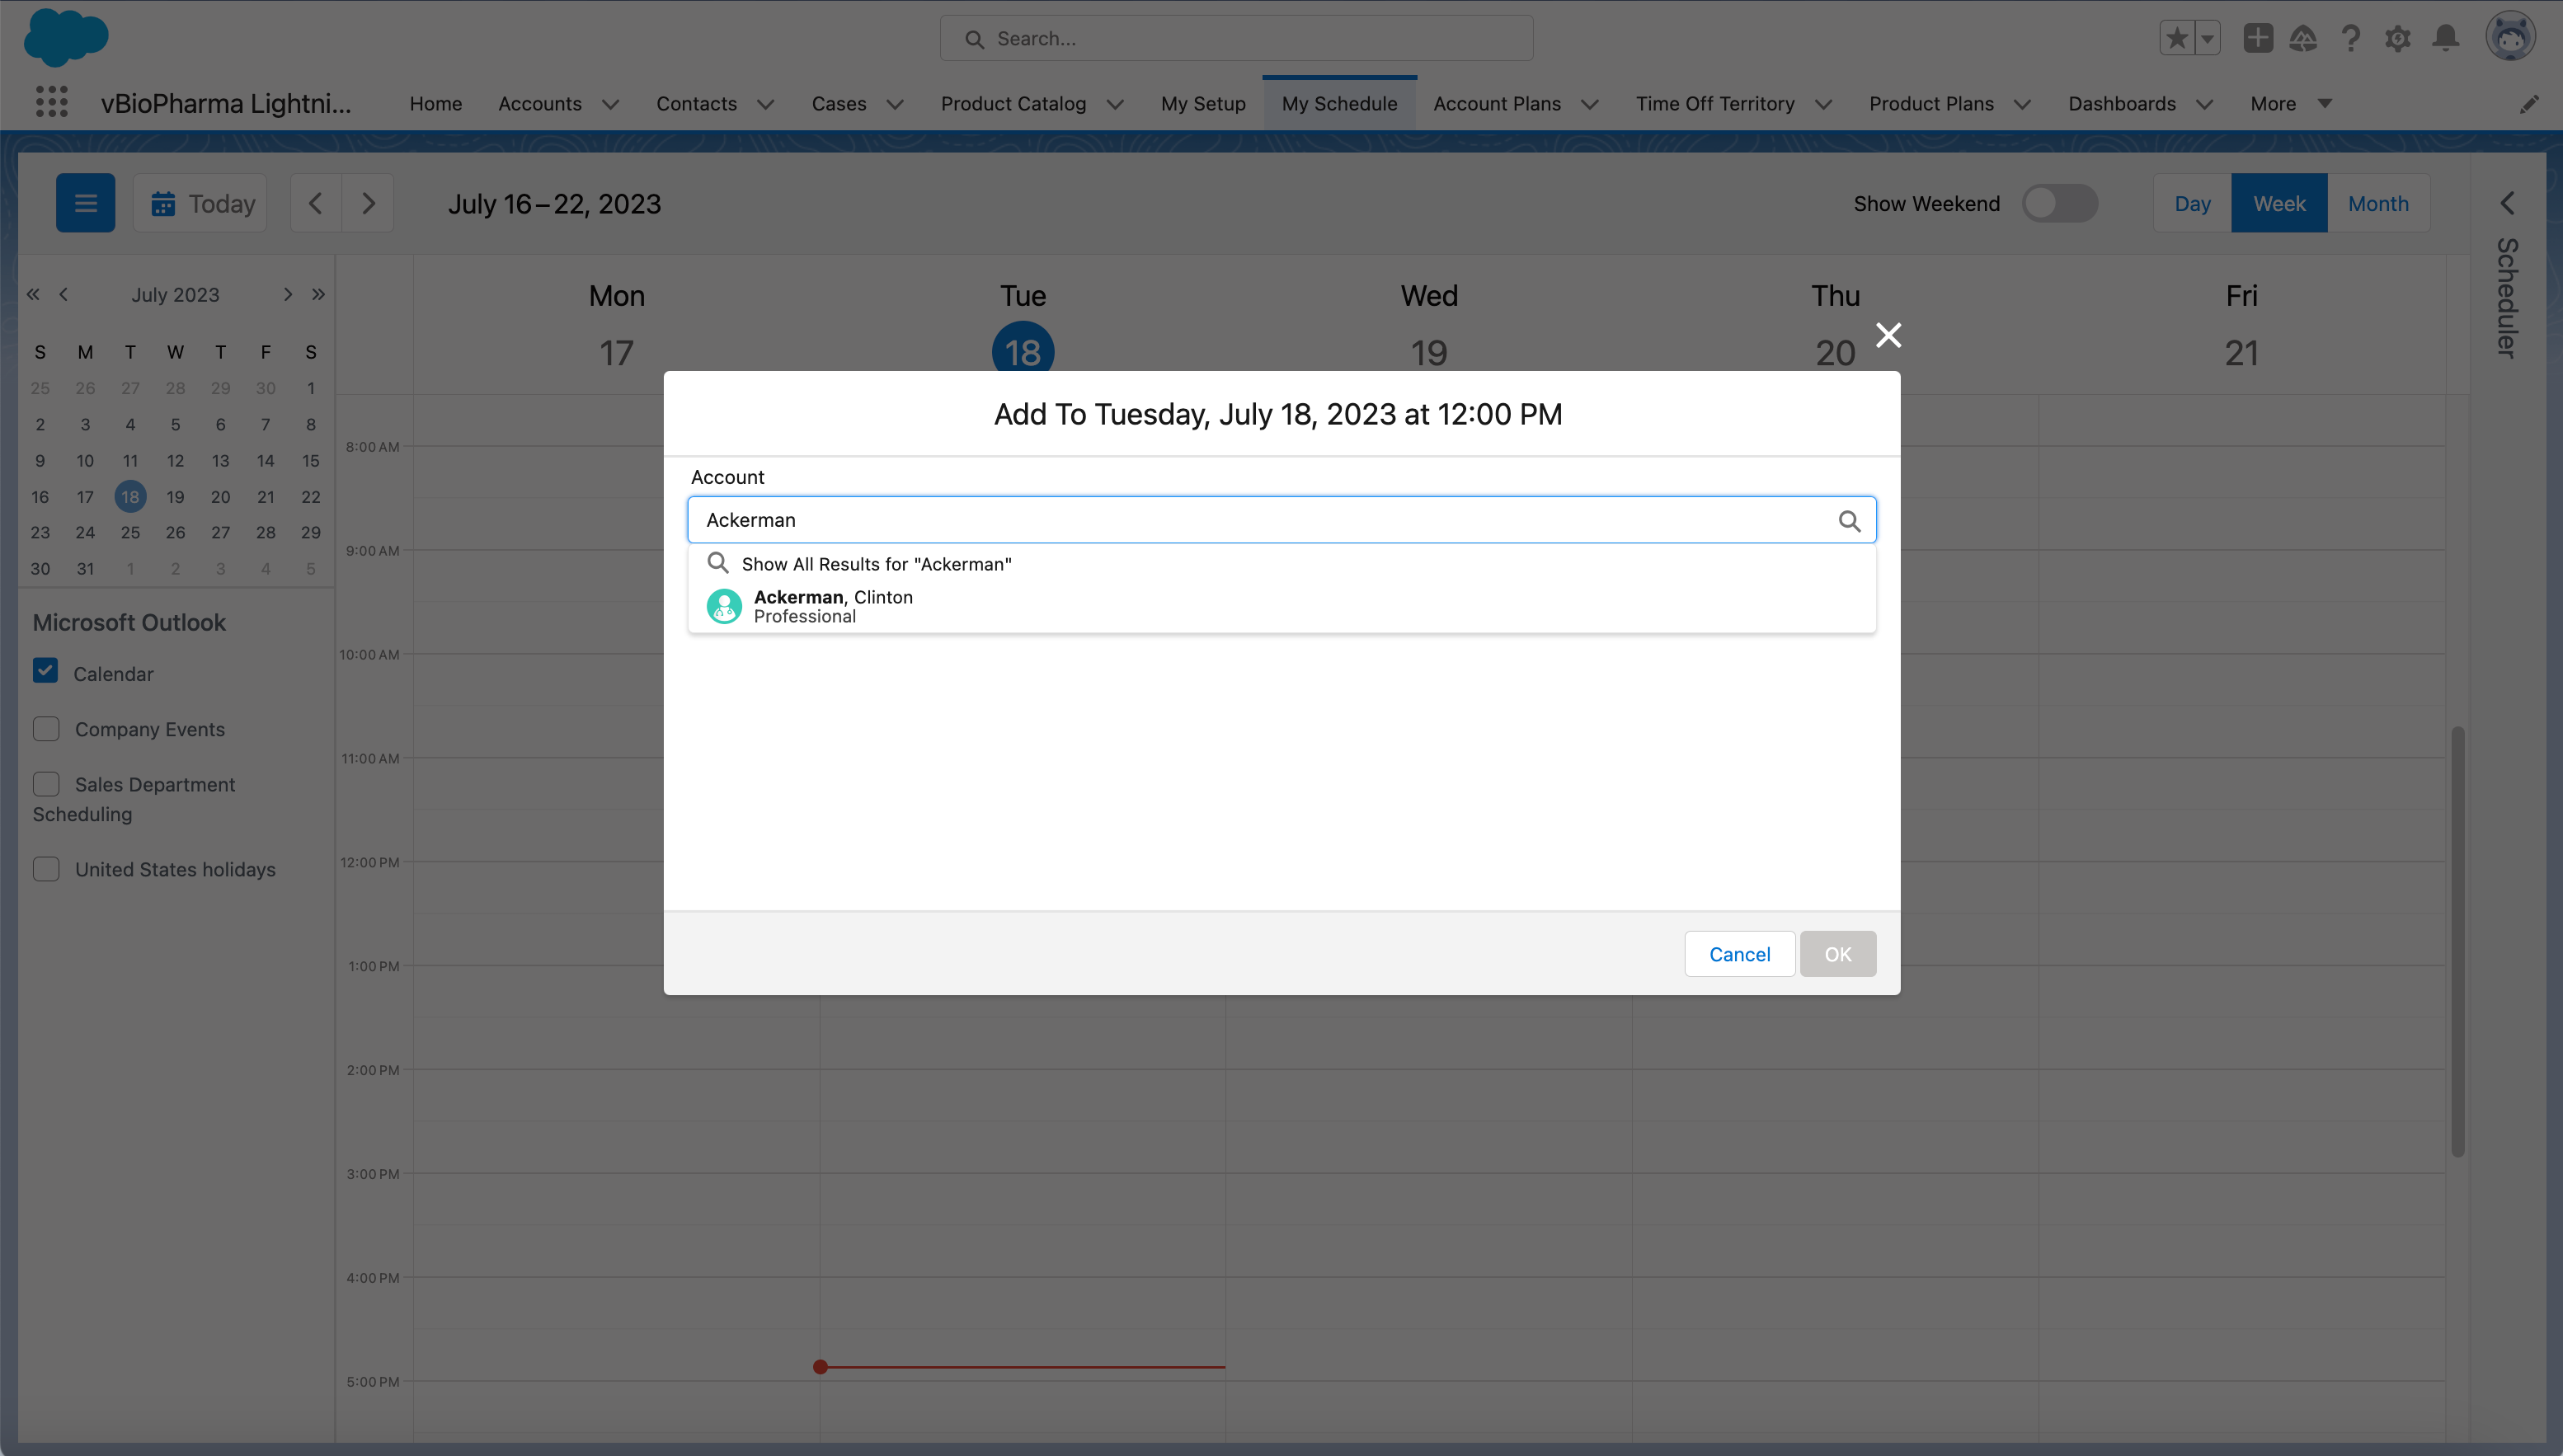Enable the Company Events checkbox
The width and height of the screenshot is (2563, 1456).
point(46,728)
